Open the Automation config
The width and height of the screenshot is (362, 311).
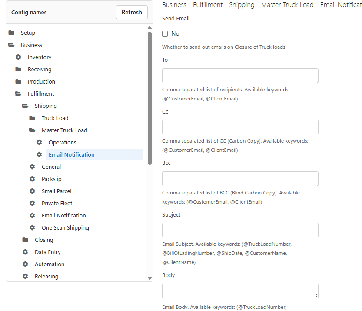pyautogui.click(x=50, y=264)
